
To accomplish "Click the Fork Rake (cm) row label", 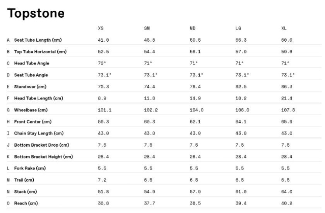I will pyautogui.click(x=30, y=168).
